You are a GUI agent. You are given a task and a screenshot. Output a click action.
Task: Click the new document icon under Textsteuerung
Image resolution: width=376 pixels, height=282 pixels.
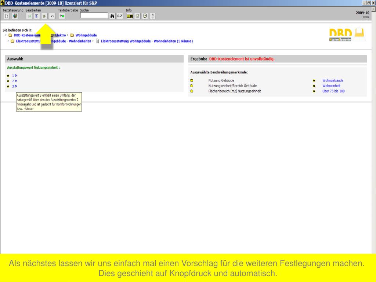[7, 16]
